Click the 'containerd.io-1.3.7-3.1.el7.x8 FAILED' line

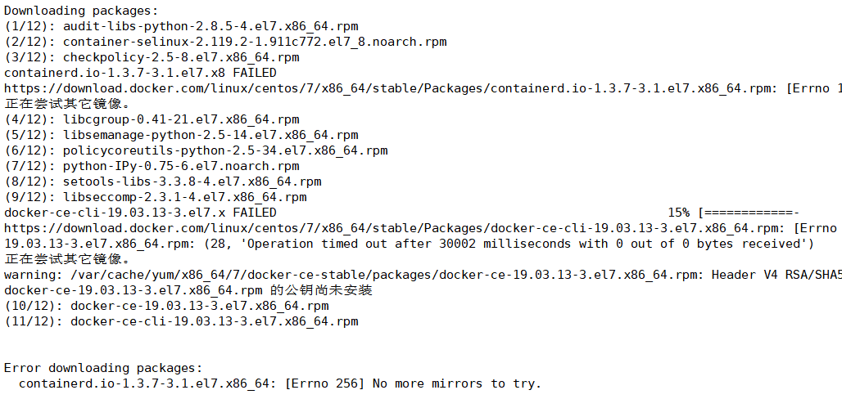tap(140, 73)
